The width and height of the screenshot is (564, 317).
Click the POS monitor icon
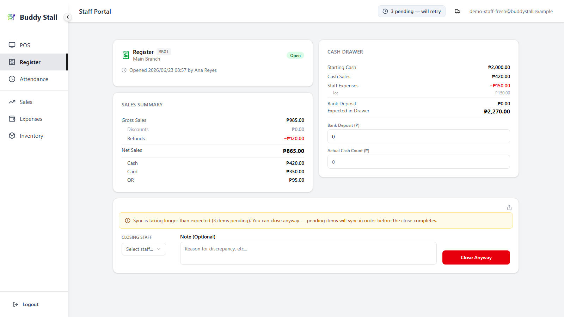[12, 45]
